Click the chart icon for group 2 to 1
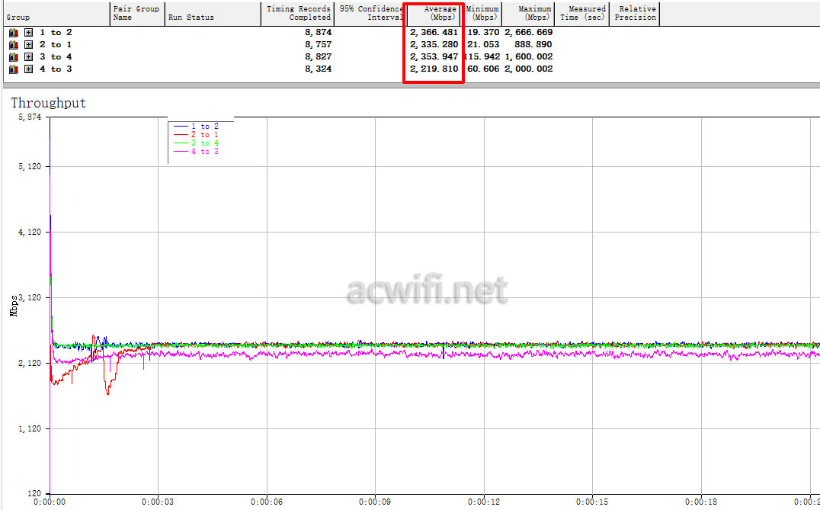Viewport: 820px width, 510px height. click(x=14, y=44)
